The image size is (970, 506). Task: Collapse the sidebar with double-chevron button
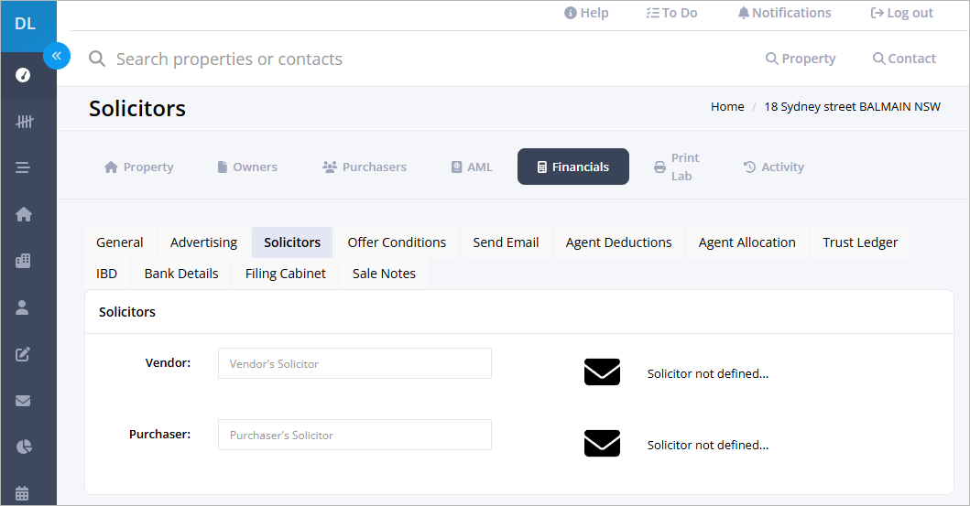[56, 56]
